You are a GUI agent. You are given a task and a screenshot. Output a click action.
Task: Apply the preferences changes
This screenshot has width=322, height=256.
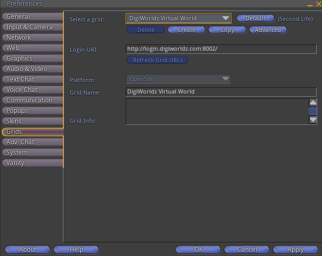coord(295,250)
